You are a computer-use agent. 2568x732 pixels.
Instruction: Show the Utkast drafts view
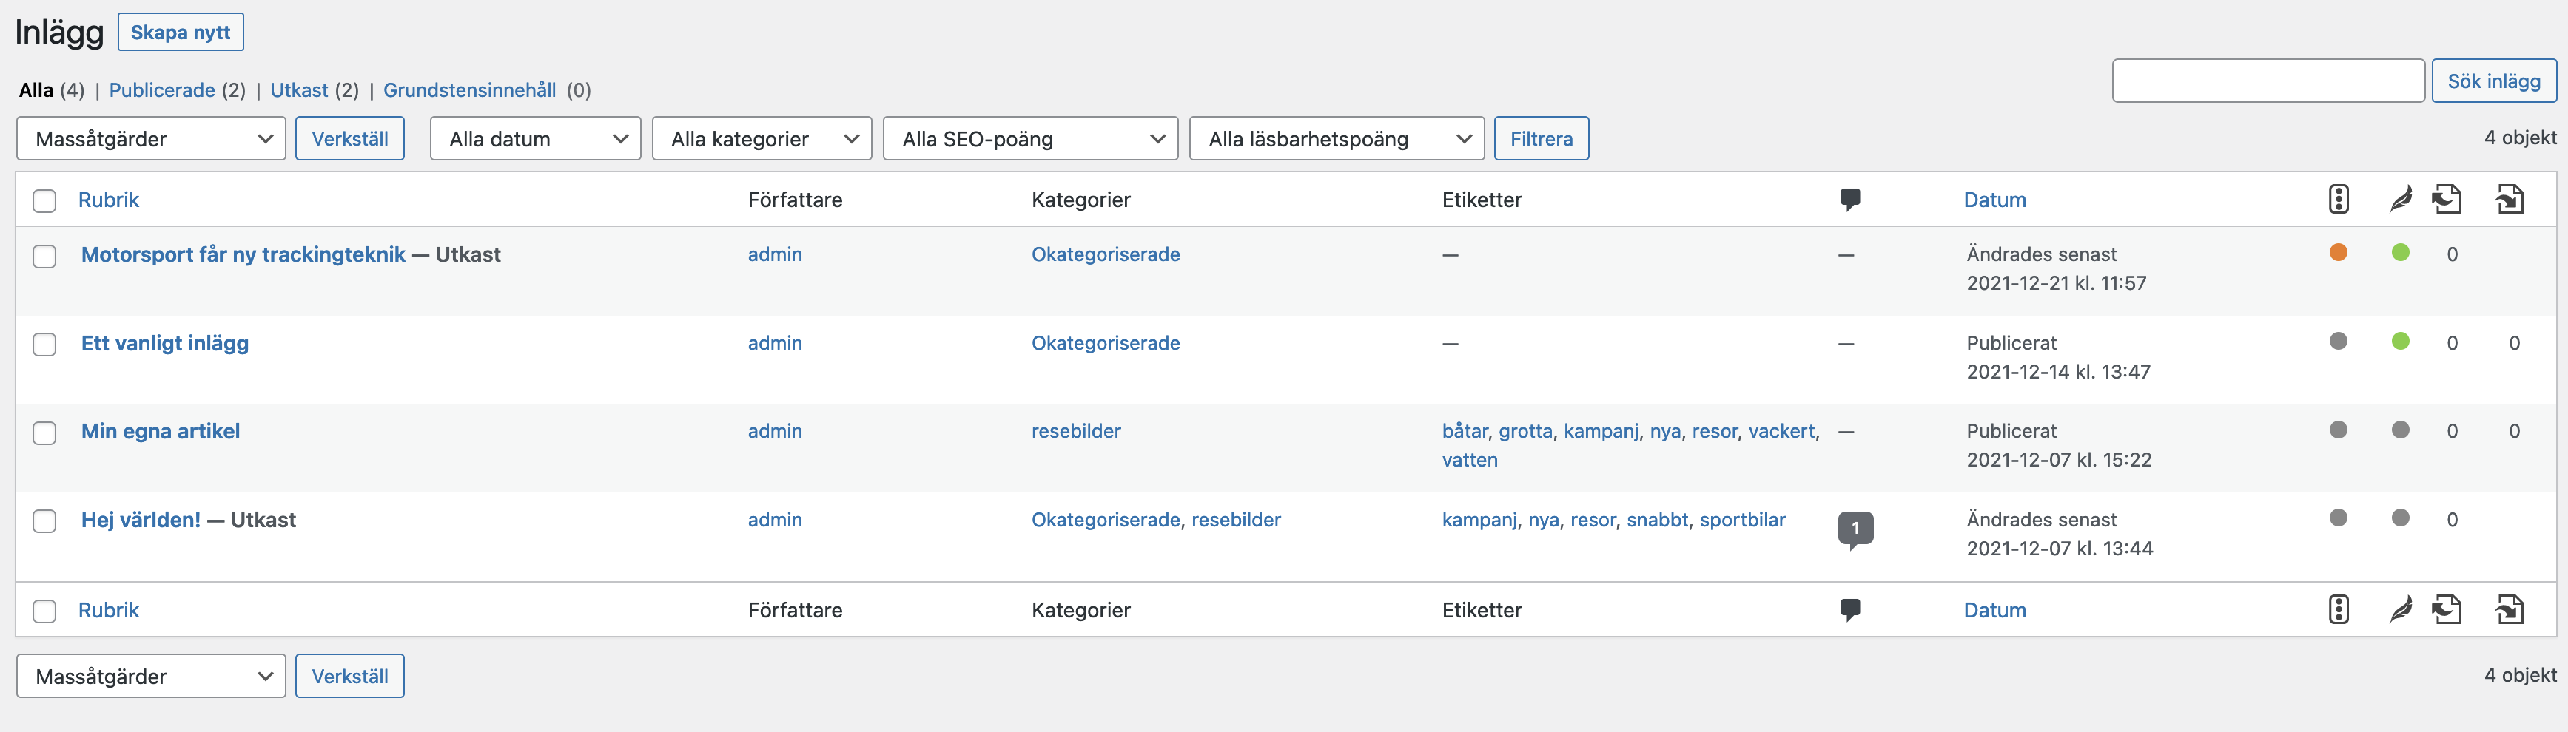click(299, 89)
